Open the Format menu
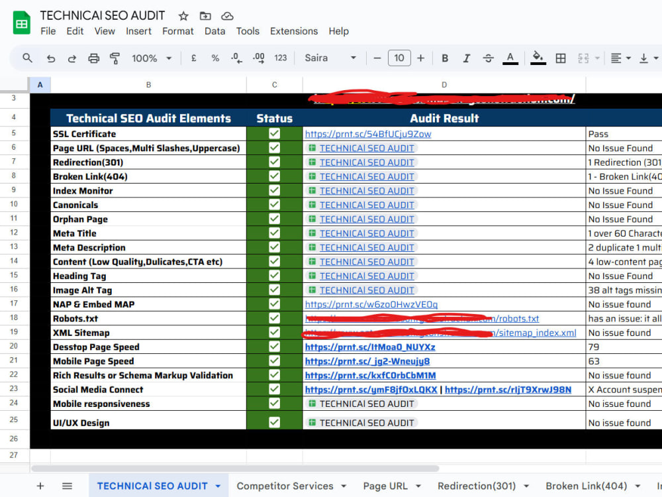This screenshot has height=497, width=662. point(177,31)
